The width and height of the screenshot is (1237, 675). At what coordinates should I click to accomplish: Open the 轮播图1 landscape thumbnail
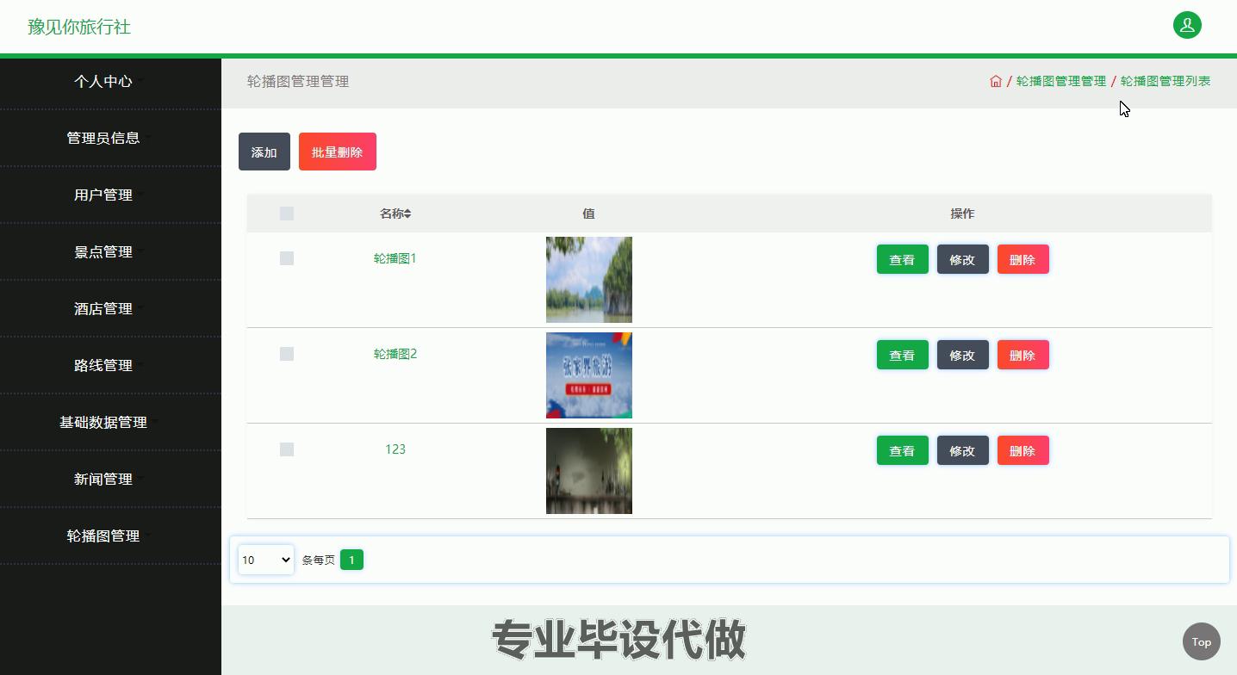coord(589,280)
